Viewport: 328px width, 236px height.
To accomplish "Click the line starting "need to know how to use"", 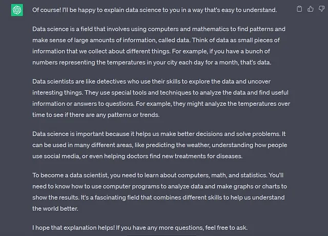I will tap(159, 186).
